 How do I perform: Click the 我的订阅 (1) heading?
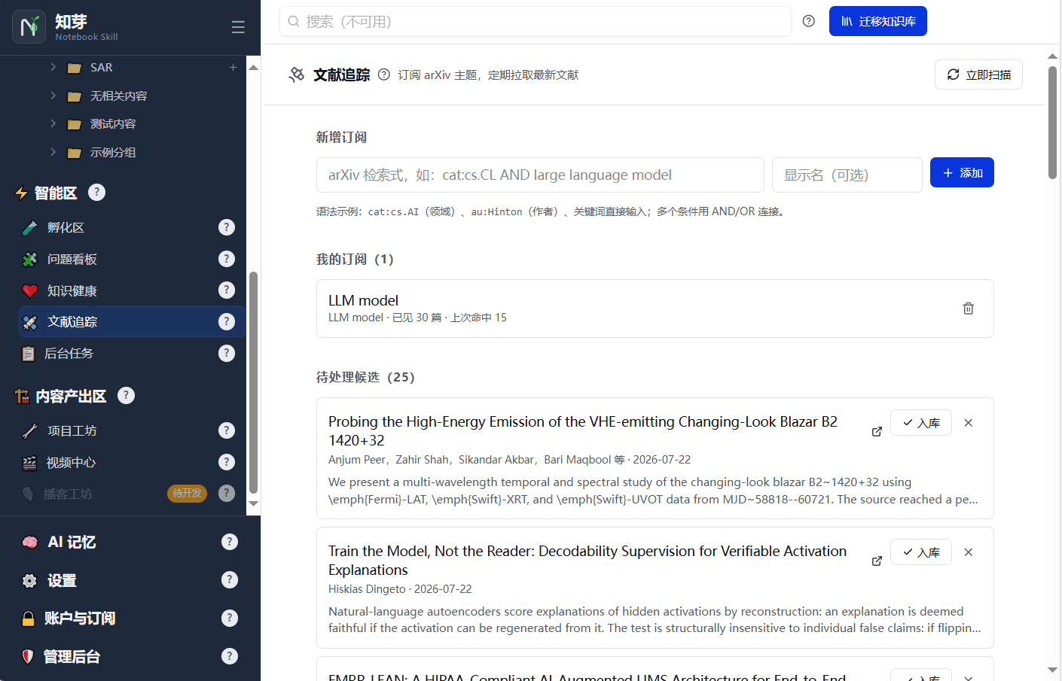pyautogui.click(x=355, y=259)
